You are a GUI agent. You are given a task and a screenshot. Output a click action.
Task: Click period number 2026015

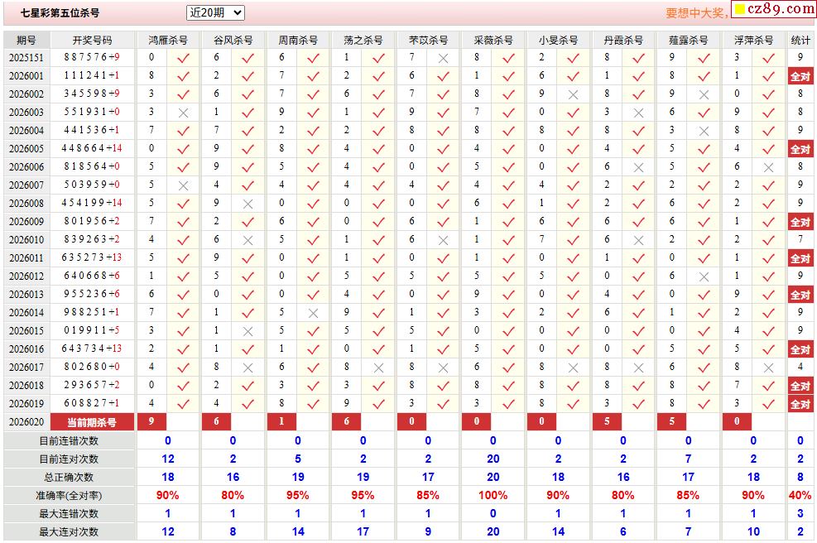point(26,331)
